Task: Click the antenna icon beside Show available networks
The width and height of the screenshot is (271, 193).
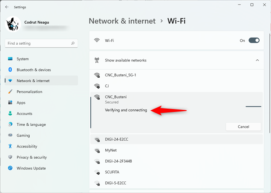Action: [97, 60]
